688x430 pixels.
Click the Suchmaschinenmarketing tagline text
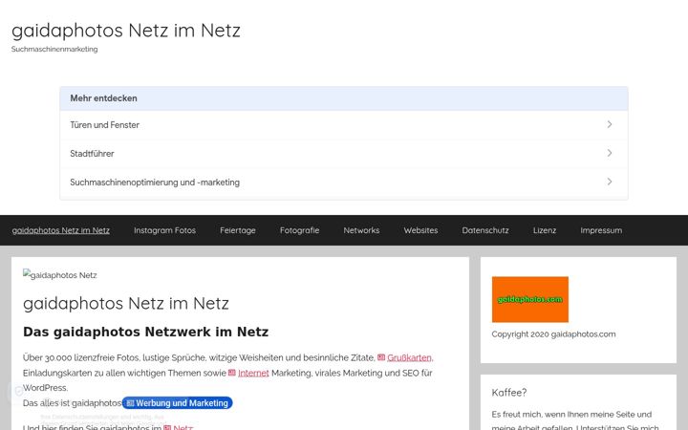54,49
